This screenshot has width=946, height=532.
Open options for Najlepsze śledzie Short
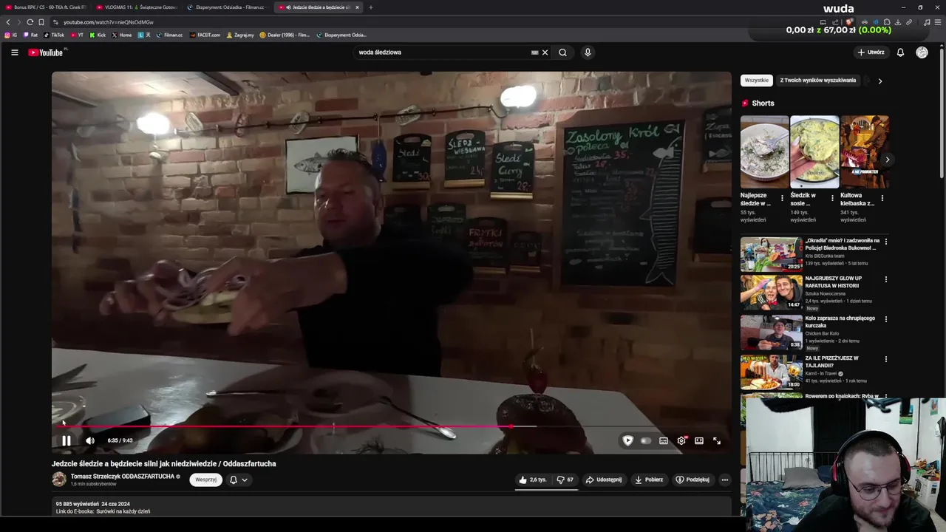click(782, 198)
